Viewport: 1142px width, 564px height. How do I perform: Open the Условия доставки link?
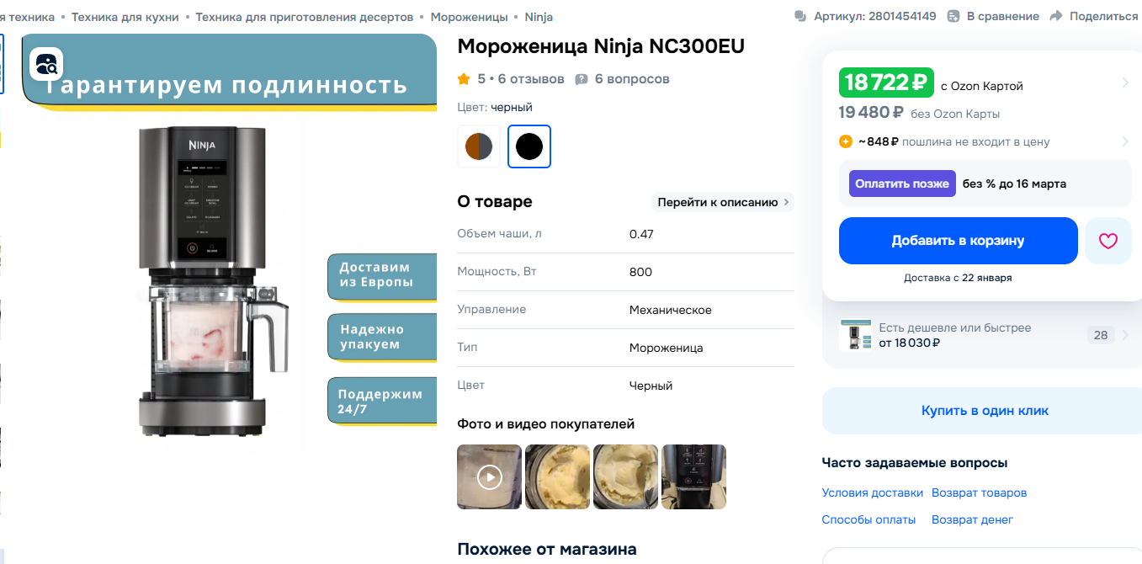click(x=872, y=492)
